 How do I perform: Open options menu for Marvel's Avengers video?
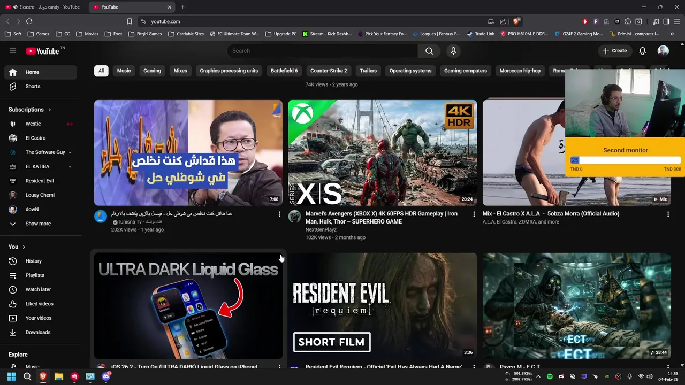tap(474, 214)
